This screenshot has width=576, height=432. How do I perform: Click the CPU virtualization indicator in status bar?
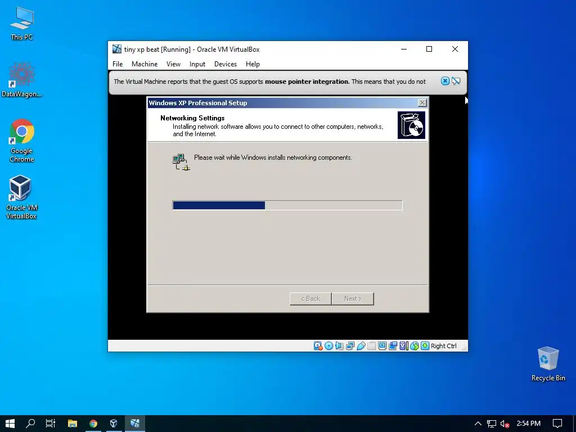(404, 346)
